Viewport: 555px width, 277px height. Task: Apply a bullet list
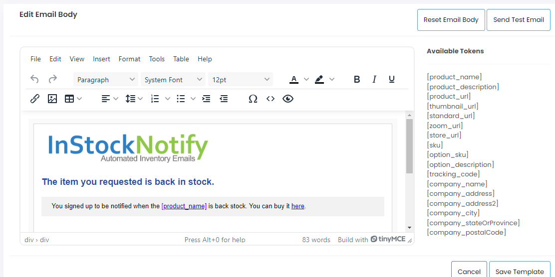(181, 99)
